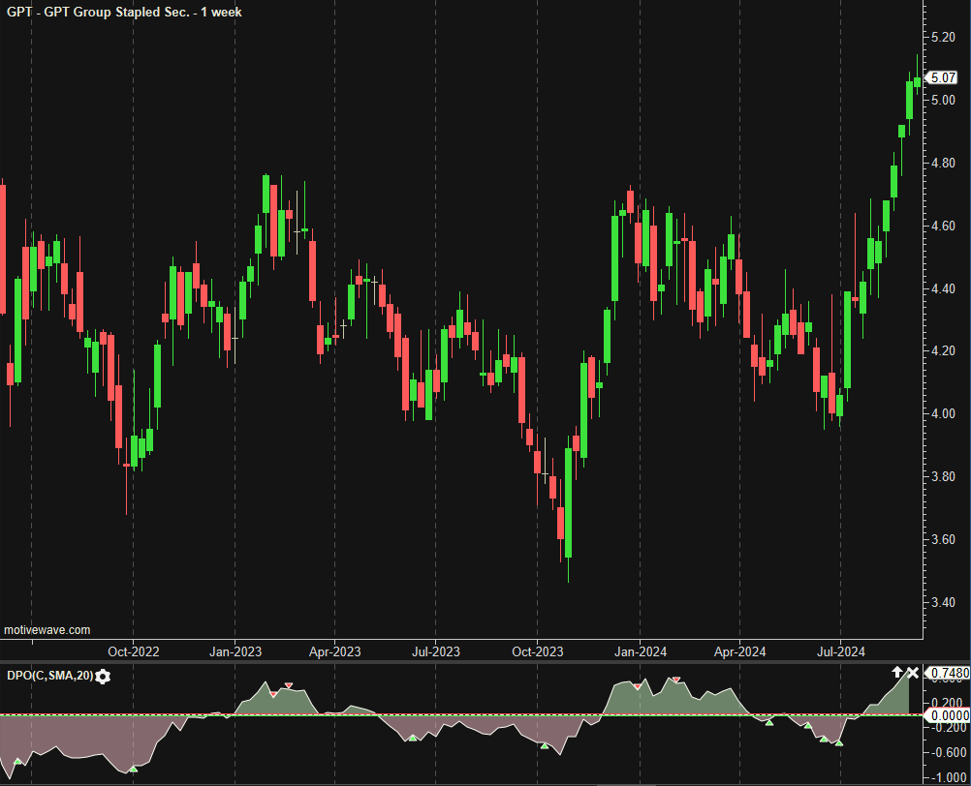Move DPO panel up with arrow icon
The image size is (971, 786).
tap(897, 673)
